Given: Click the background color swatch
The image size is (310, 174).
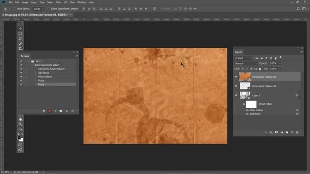Looking at the screenshot, I should pos(21,140).
